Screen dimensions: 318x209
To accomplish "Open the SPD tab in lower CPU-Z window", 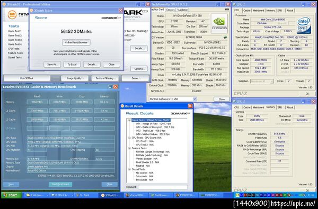I will click(280, 107).
